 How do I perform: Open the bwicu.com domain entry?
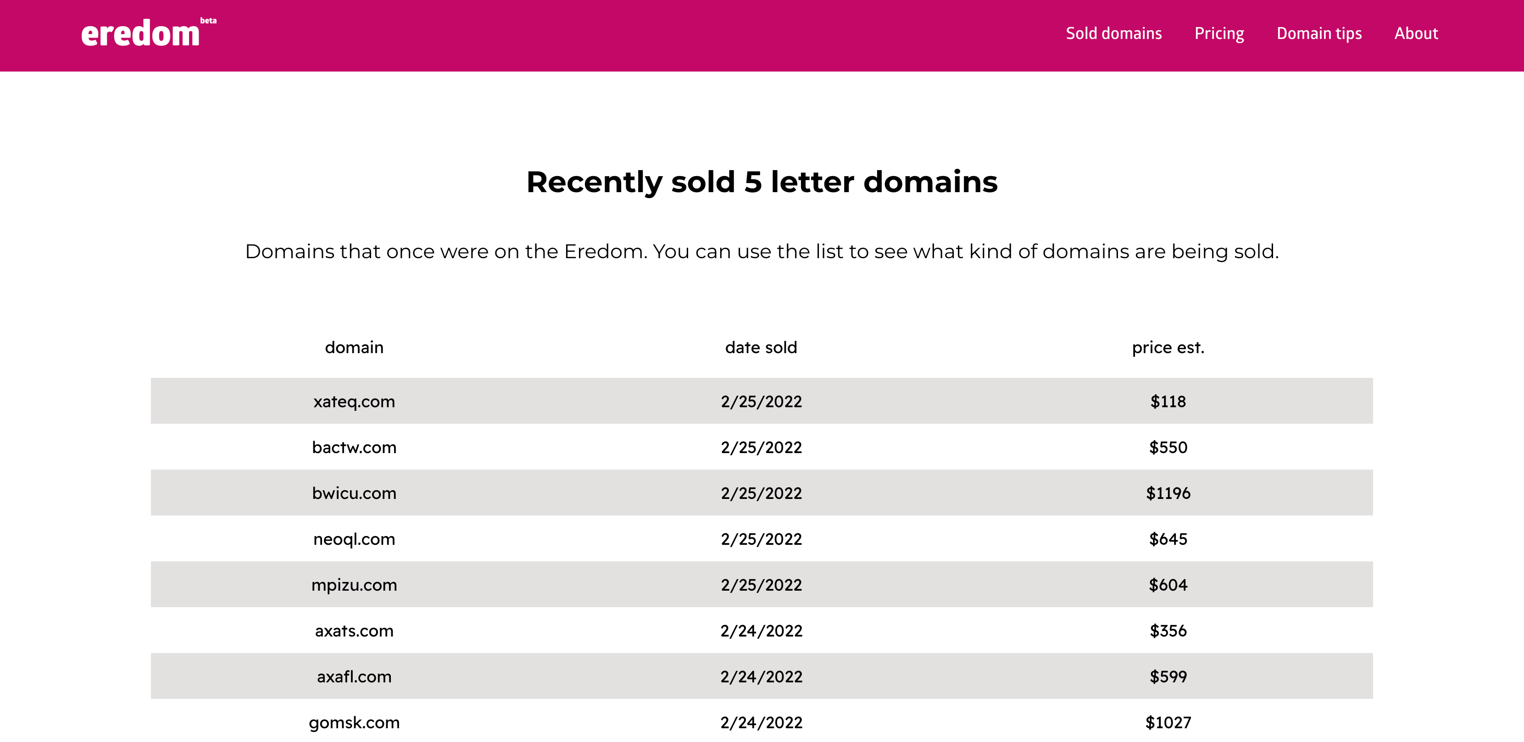click(354, 493)
